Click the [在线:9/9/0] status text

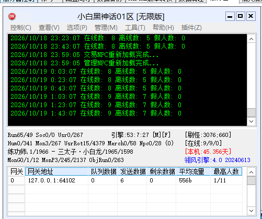pos(203,143)
